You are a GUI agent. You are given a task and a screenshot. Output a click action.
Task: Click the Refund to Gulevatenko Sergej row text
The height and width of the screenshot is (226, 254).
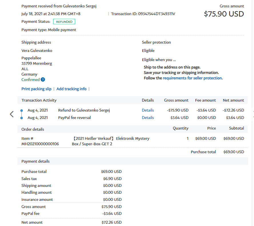(84, 110)
